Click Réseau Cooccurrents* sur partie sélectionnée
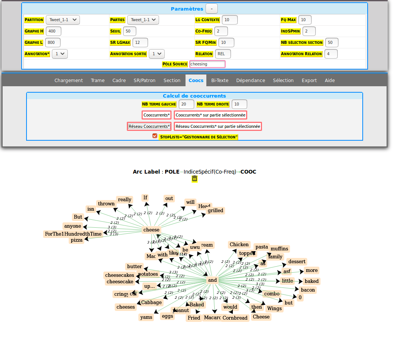Screen dimensions: 407x337 pos(218,126)
